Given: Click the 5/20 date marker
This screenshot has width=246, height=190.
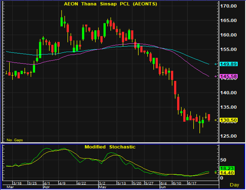Looking at the screenshot, I should coord(137,183).
